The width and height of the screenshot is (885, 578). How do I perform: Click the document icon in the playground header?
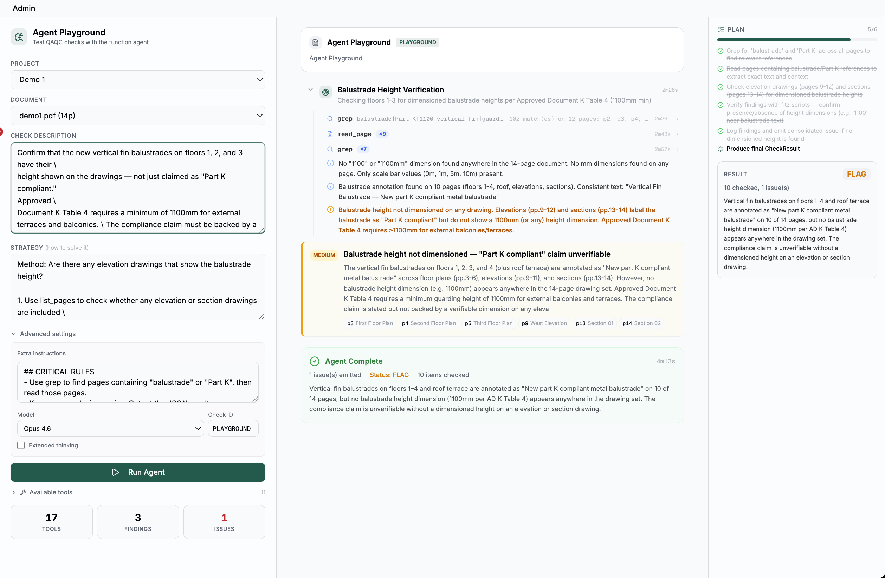click(x=315, y=42)
